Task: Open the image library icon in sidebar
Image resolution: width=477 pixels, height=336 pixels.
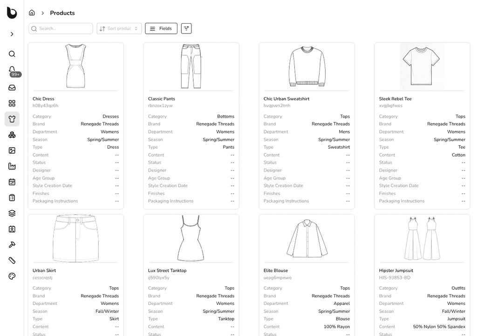Action: coord(12,150)
